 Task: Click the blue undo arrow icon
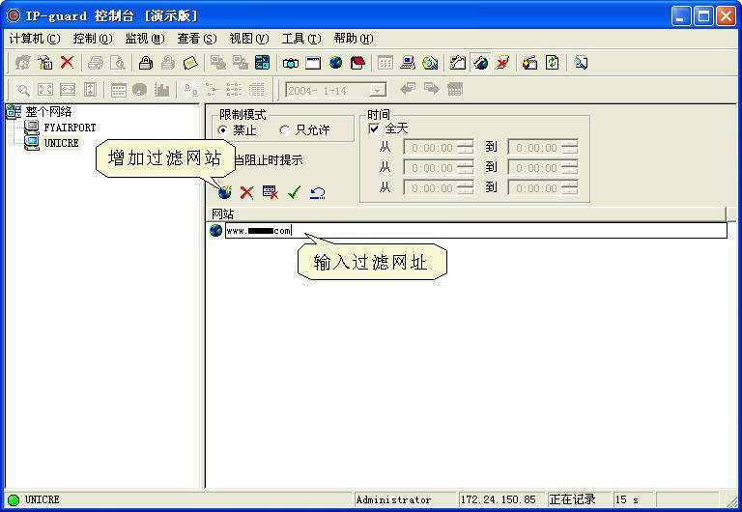point(317,192)
